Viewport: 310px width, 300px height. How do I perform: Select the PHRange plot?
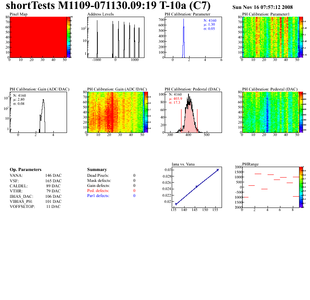pyautogui.click(x=271, y=187)
